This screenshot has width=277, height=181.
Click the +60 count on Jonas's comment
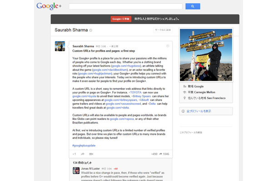coord(115,169)
